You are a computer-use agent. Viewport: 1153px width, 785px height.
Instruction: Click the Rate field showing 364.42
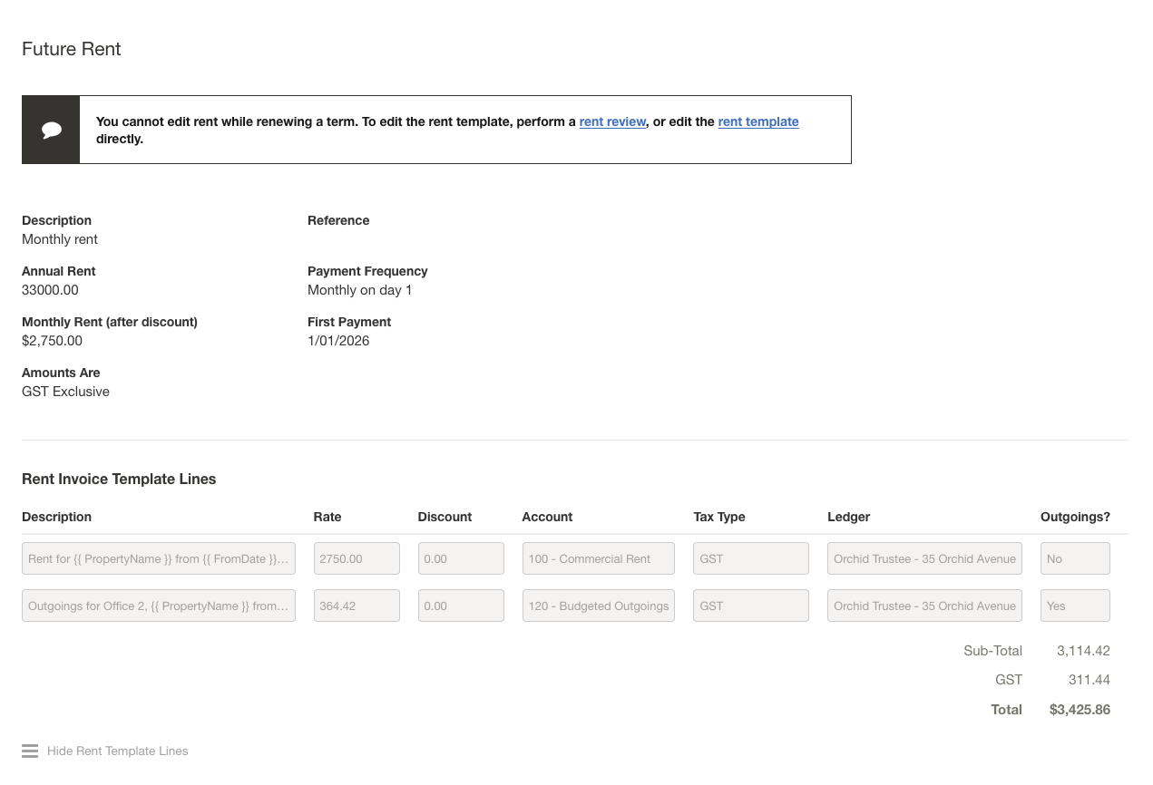click(x=357, y=606)
